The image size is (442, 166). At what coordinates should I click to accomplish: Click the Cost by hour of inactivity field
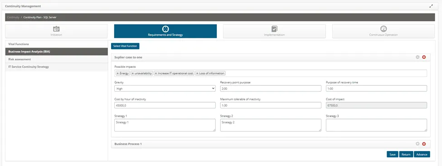165,105
